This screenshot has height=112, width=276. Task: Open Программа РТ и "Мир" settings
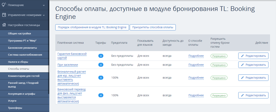coord(24,41)
